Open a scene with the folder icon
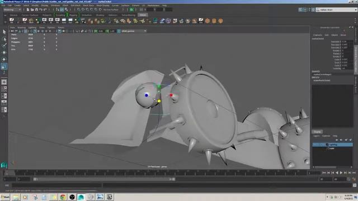This screenshot has height=201, width=358. click(32, 9)
